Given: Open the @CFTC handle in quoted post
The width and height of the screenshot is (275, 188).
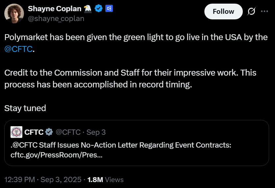Looking at the screenshot, I should click(x=68, y=132).
